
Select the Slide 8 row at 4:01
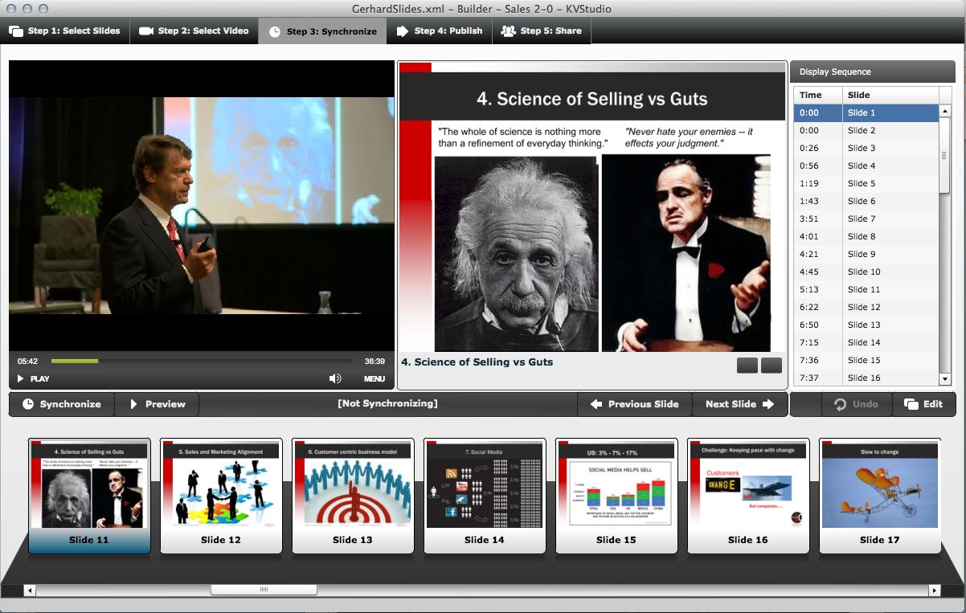click(x=866, y=236)
